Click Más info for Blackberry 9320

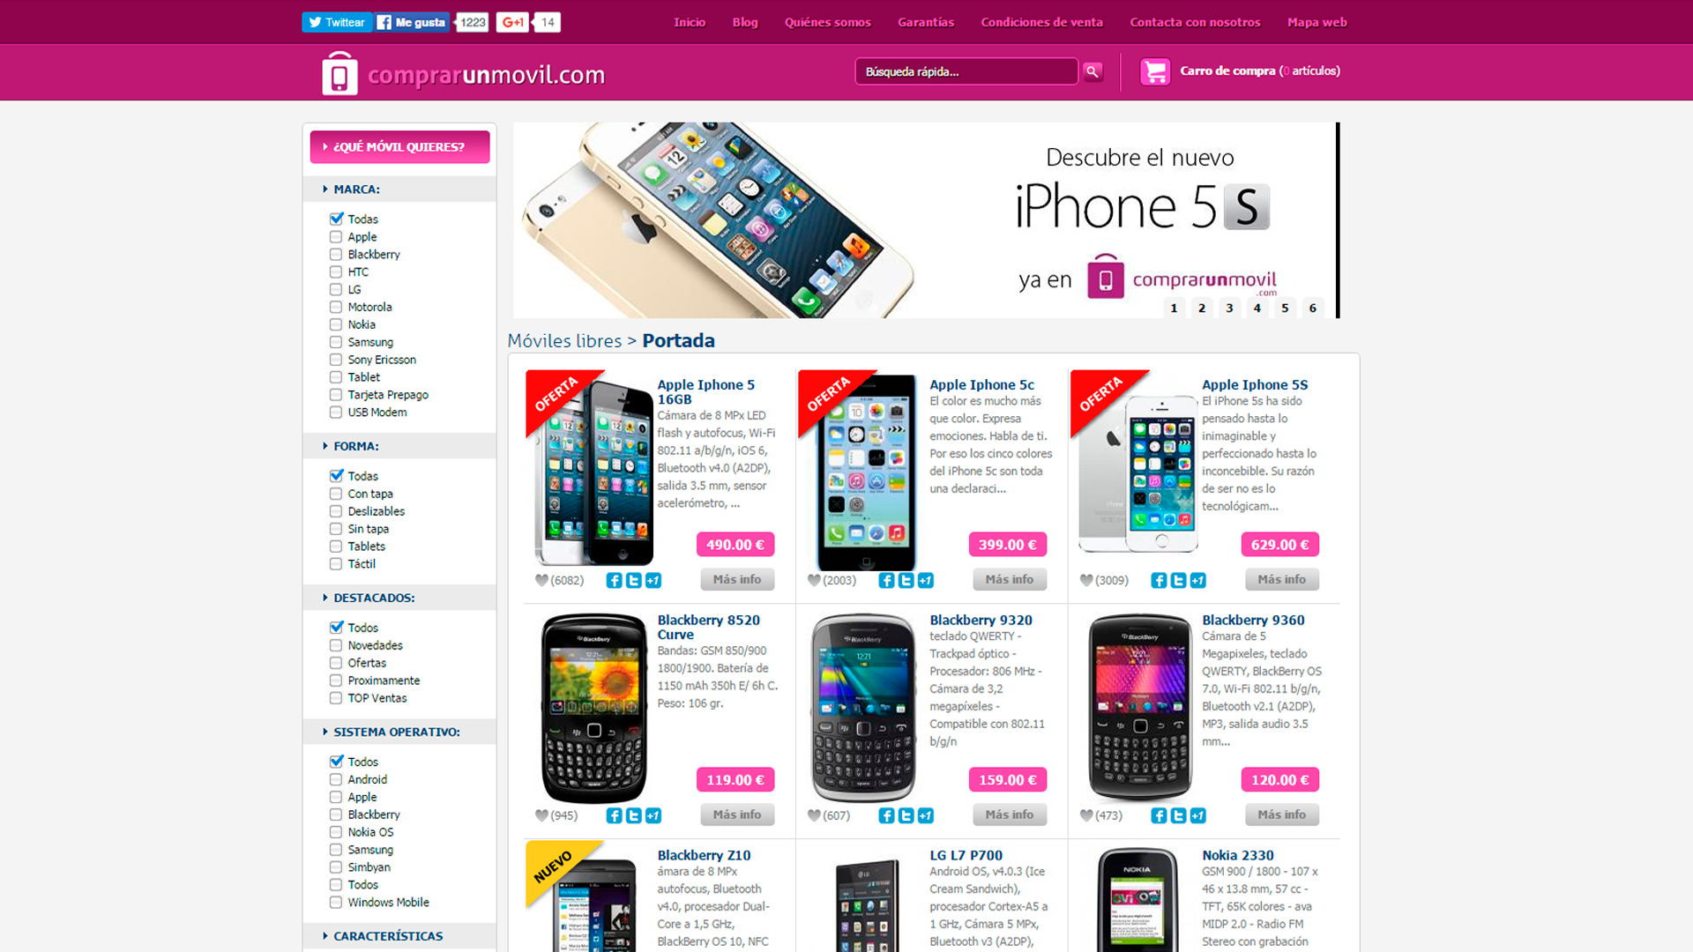(1010, 814)
